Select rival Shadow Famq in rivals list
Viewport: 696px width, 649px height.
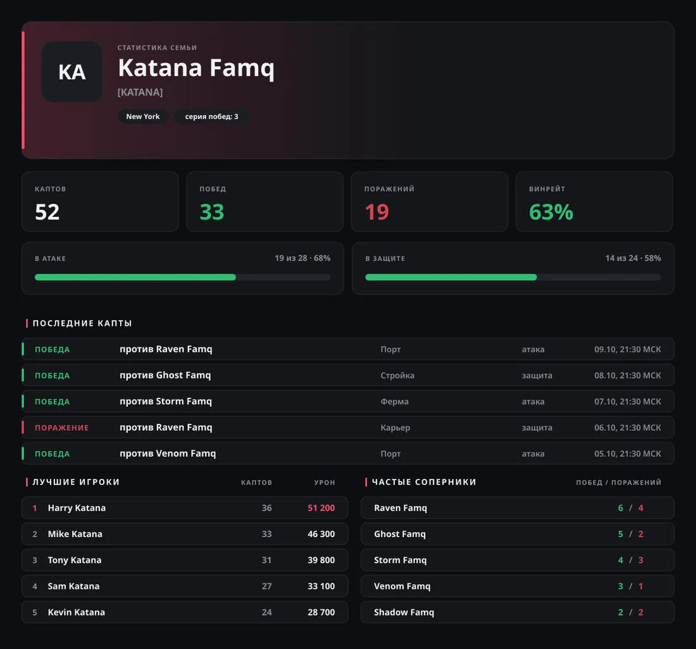(x=518, y=612)
